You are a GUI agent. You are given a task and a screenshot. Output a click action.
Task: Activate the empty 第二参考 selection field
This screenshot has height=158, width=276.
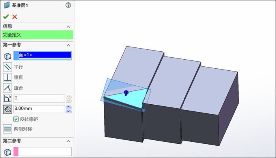[x=43, y=151]
